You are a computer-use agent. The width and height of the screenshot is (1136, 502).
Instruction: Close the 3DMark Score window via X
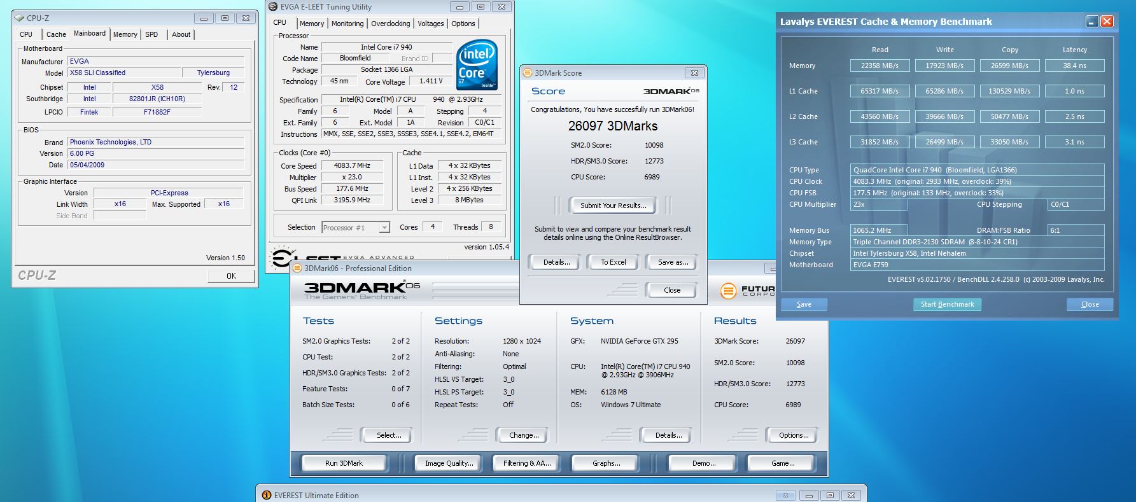pos(694,73)
